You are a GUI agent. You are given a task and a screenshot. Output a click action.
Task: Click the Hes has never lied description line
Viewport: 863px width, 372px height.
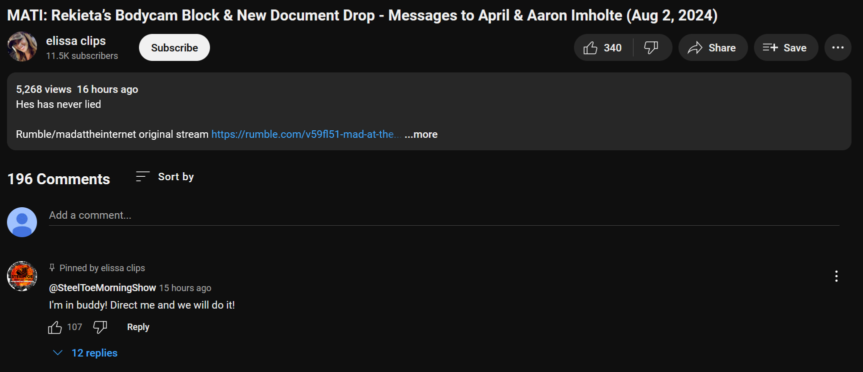point(58,104)
